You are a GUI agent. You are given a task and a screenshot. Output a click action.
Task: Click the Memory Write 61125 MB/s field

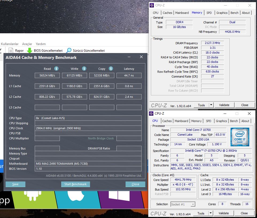click(x=75, y=75)
